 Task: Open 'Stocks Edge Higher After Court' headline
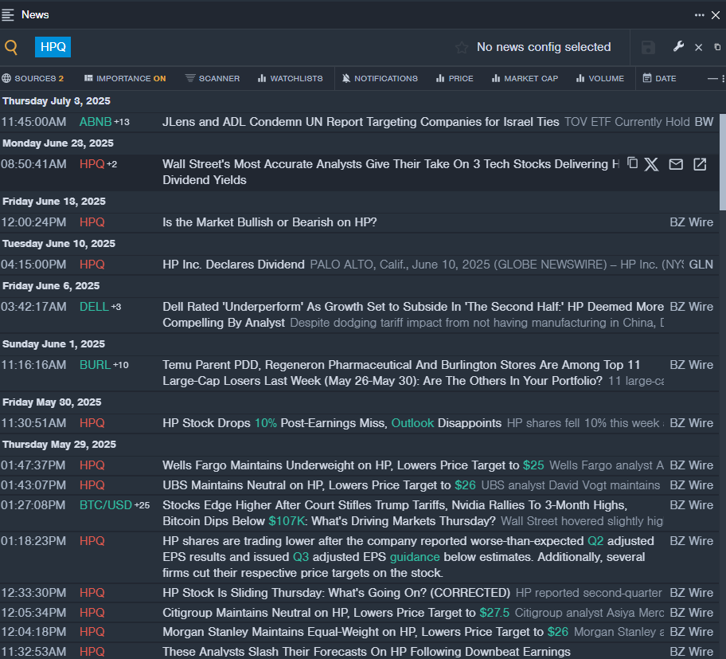[x=395, y=513]
